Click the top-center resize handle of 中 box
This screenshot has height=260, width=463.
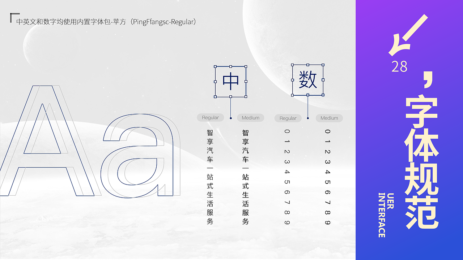point(231,66)
